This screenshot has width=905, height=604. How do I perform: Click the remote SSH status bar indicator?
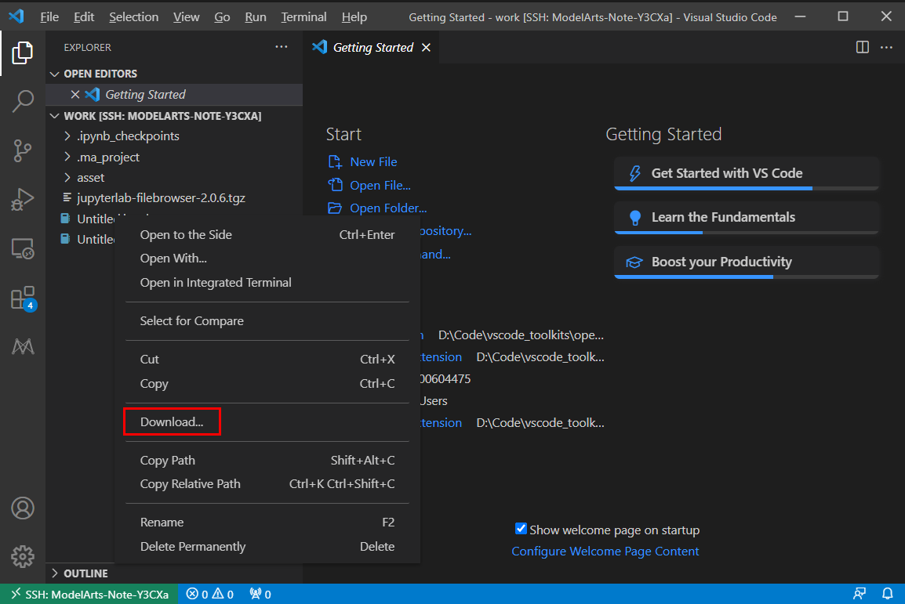(x=89, y=594)
